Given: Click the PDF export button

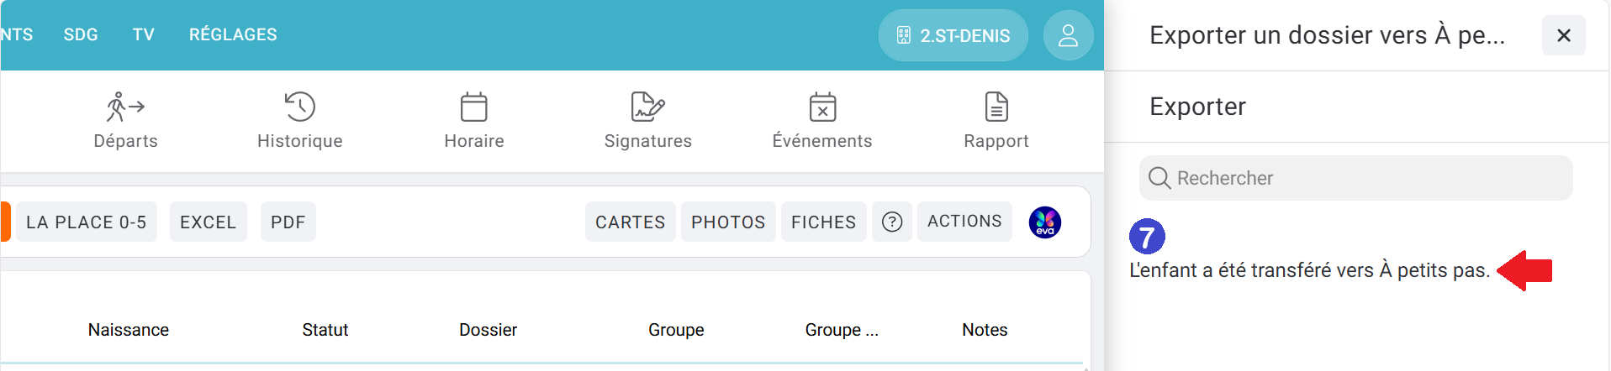Looking at the screenshot, I should (x=288, y=222).
